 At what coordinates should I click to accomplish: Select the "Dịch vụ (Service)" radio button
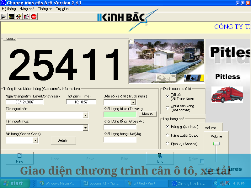tap(168, 144)
